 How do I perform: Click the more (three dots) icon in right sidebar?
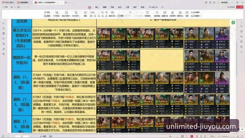241,52
